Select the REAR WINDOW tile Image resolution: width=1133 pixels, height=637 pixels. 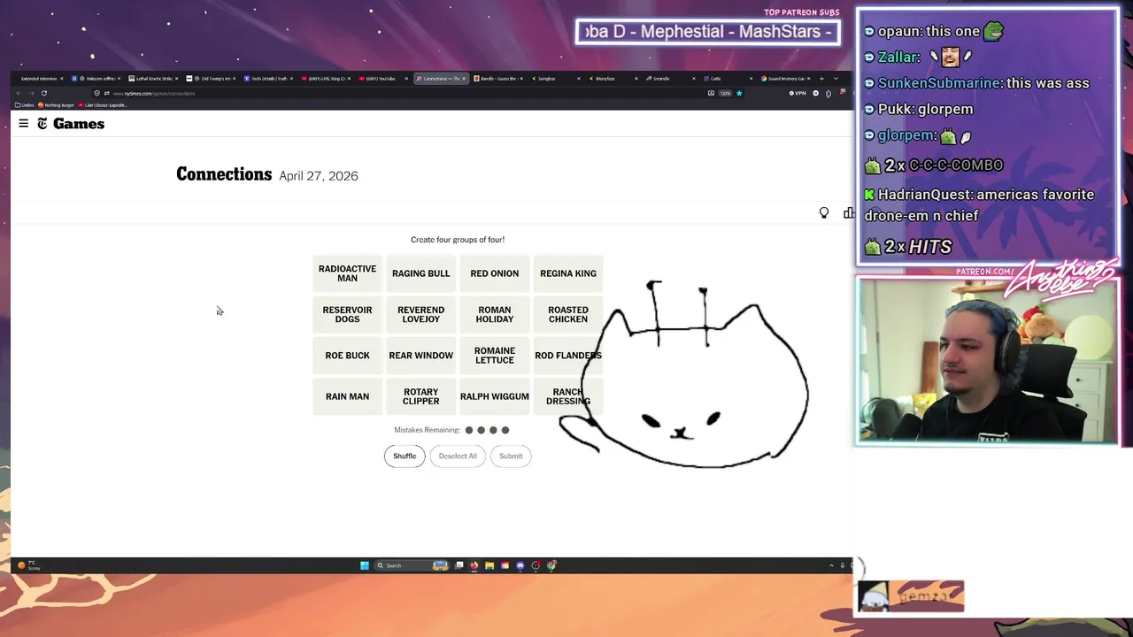pos(420,356)
